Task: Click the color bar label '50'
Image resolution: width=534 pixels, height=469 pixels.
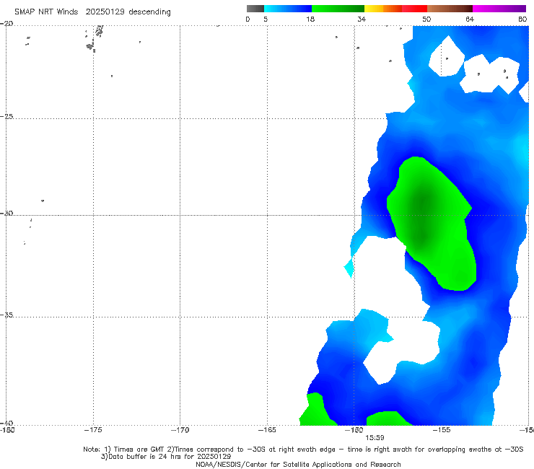Action: coord(426,19)
